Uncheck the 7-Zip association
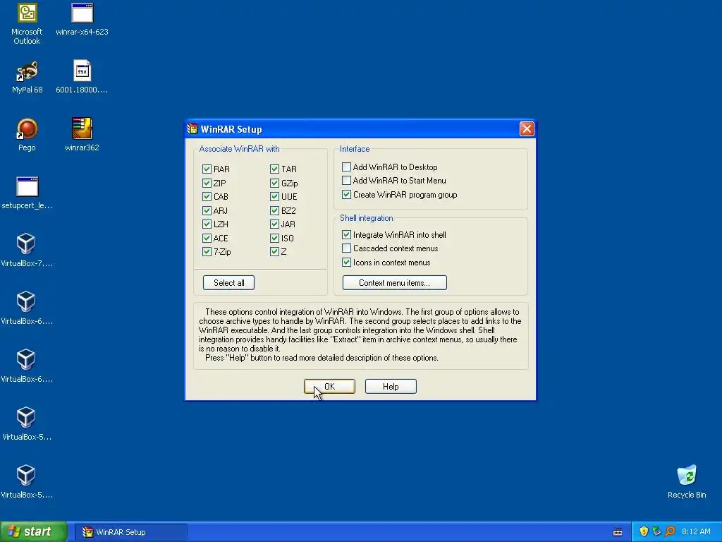Screen dimensions: 722x542 coord(207,252)
